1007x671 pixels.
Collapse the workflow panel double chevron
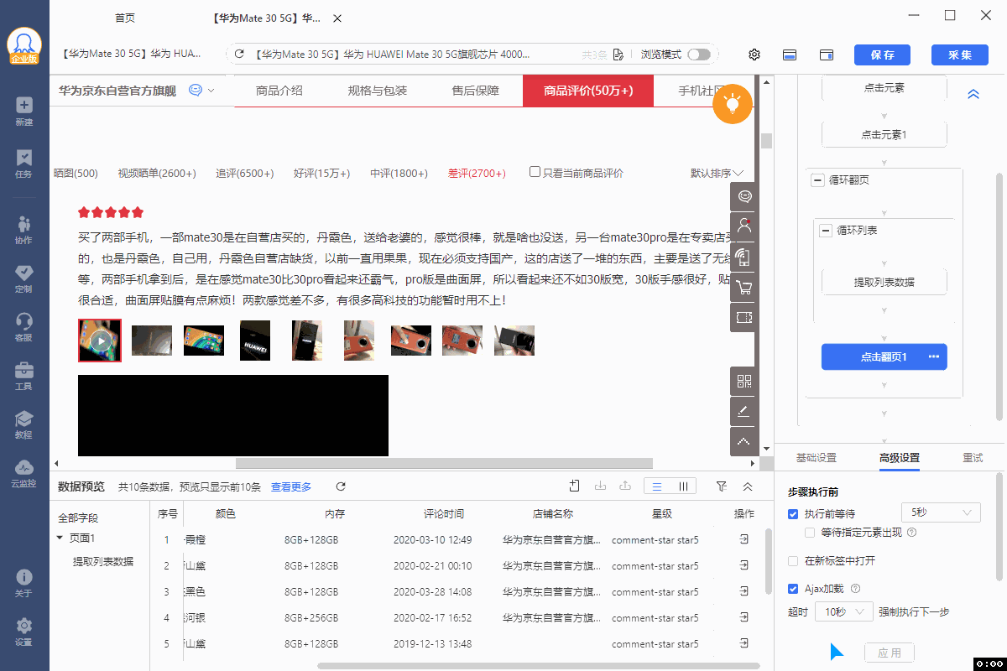coord(973,94)
